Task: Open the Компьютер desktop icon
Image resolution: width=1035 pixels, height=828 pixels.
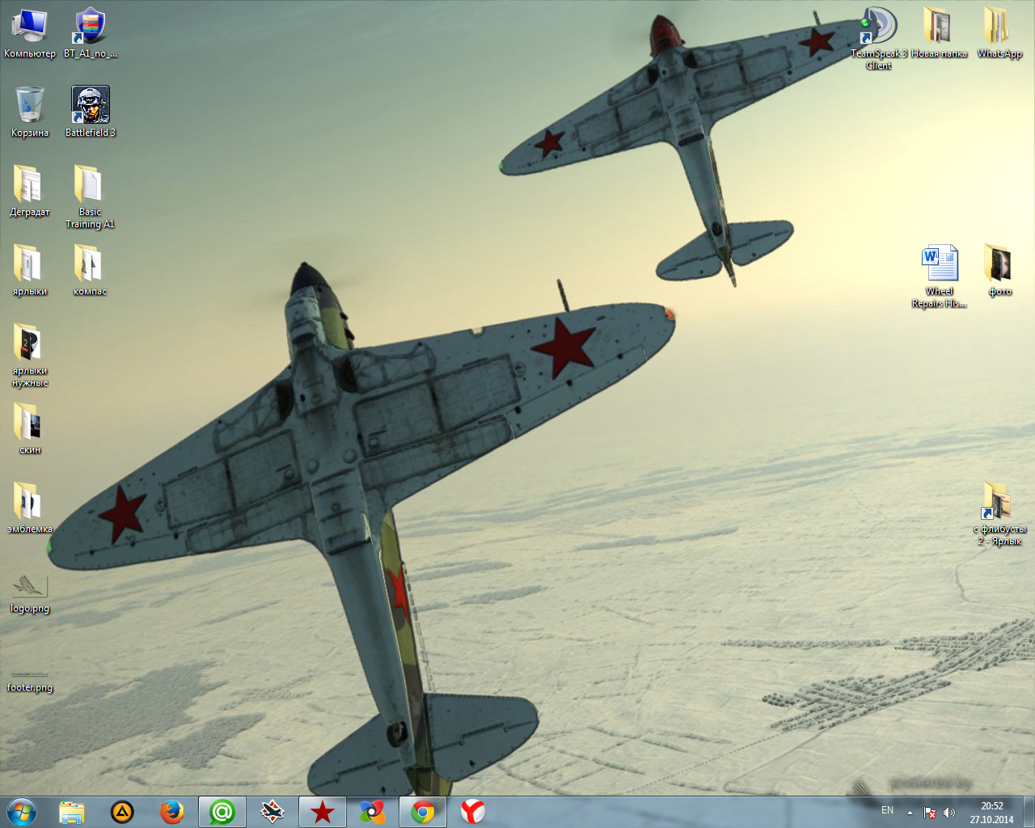Action: pyautogui.click(x=30, y=34)
